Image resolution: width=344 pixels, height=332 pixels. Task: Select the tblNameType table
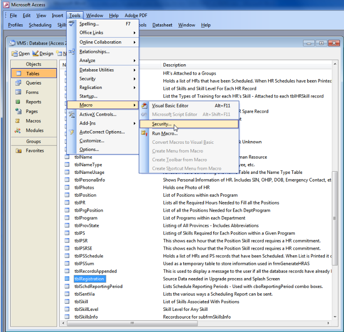coord(88,164)
